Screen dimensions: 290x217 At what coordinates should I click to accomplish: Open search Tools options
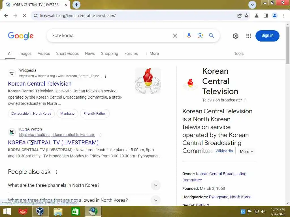(239, 53)
